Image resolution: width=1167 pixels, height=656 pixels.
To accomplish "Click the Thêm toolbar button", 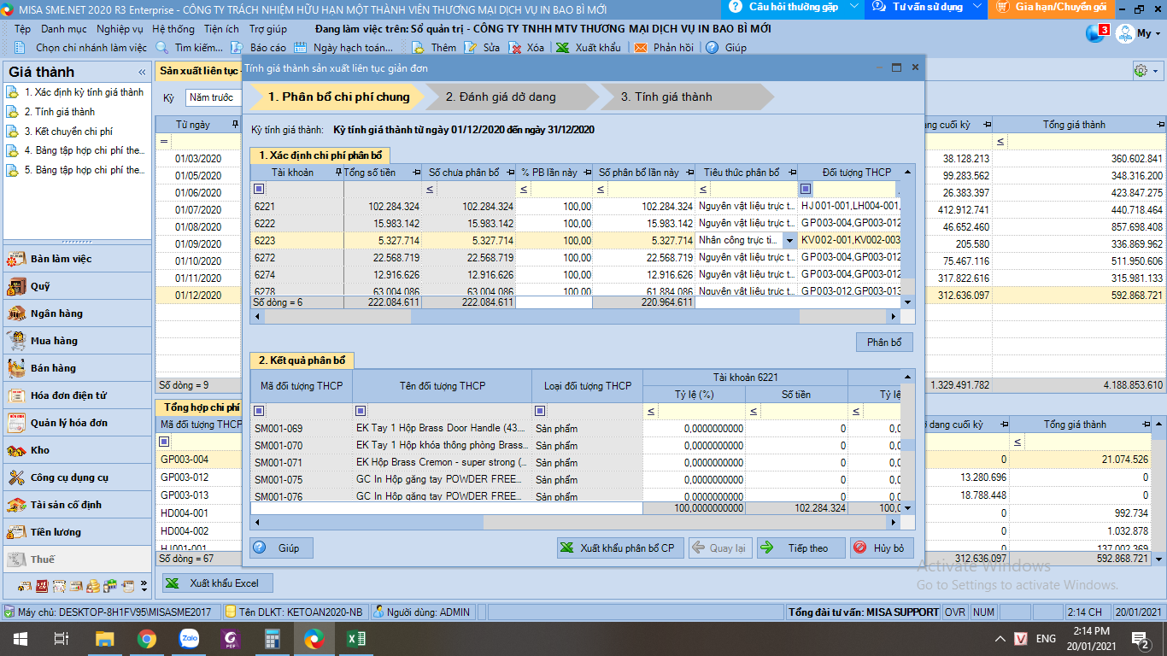I will tap(434, 48).
